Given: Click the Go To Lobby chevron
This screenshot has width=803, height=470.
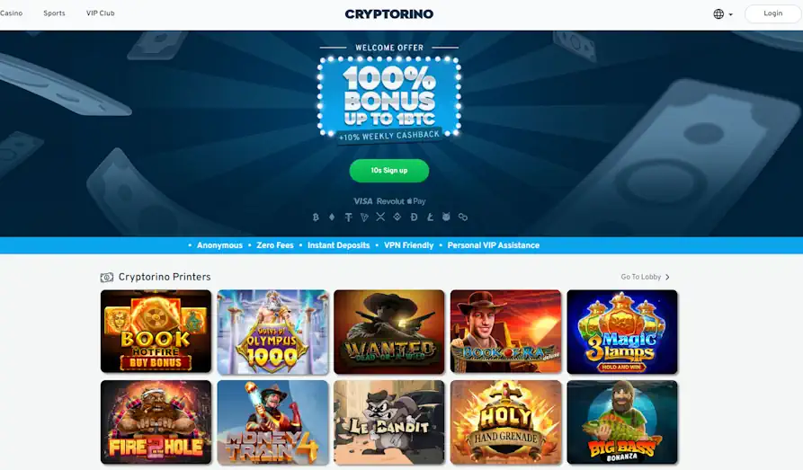Looking at the screenshot, I should [x=667, y=277].
